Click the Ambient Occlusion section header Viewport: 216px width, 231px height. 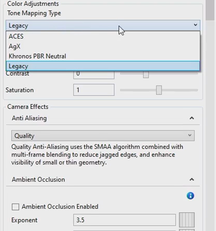point(103,179)
